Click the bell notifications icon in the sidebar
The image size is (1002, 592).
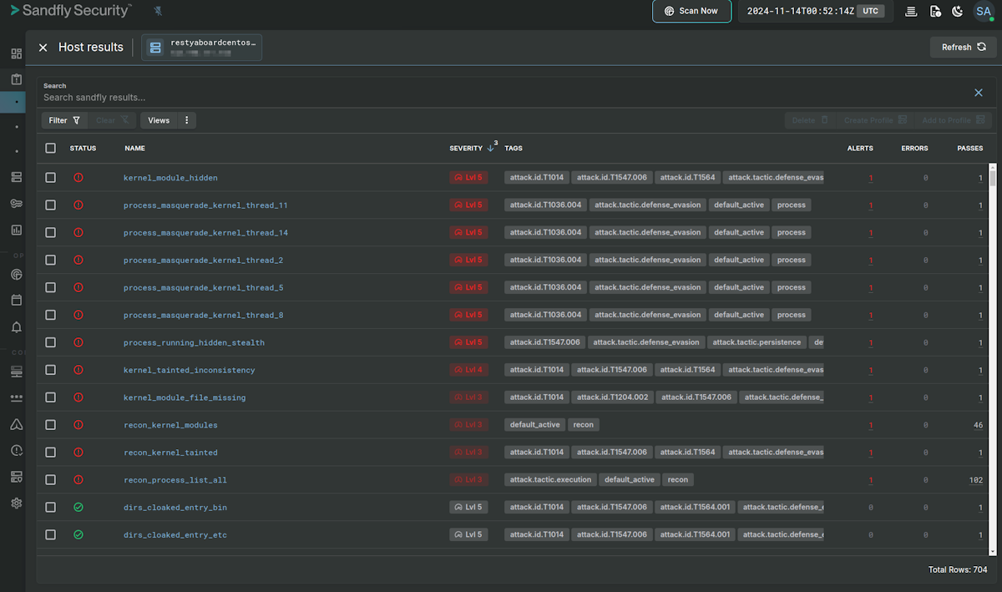tap(15, 325)
